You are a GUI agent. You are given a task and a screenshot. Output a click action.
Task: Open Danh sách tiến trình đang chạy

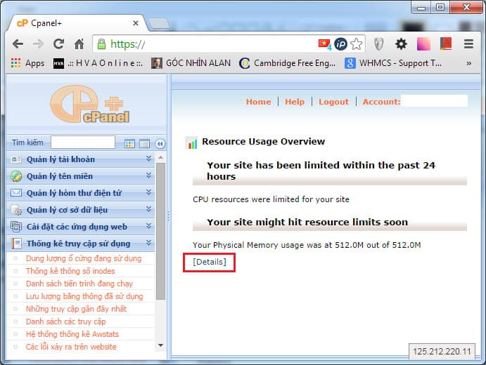pyautogui.click(x=79, y=284)
